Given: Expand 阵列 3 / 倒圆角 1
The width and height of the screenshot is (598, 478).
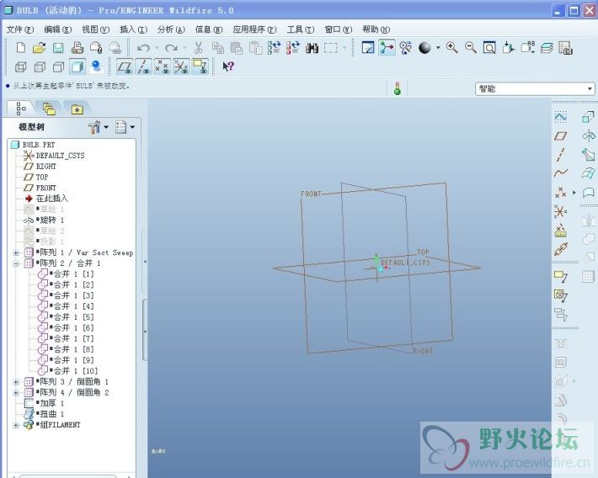Looking at the screenshot, I should click(16, 382).
